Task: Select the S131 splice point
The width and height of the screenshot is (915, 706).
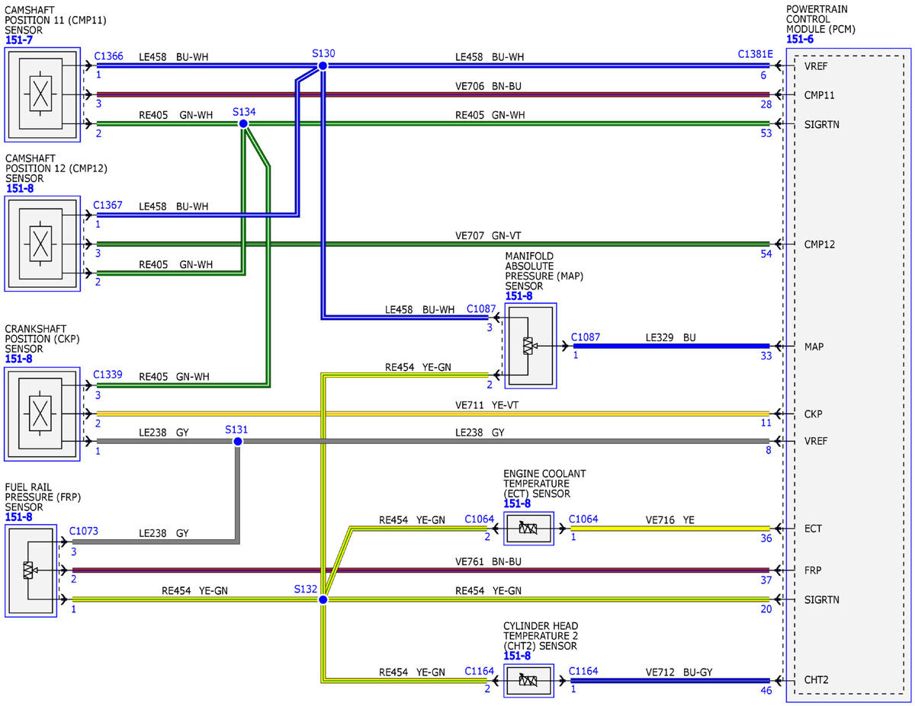Action: click(x=238, y=442)
